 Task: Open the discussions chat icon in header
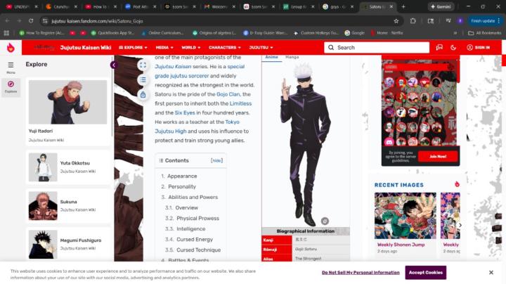click(x=439, y=47)
